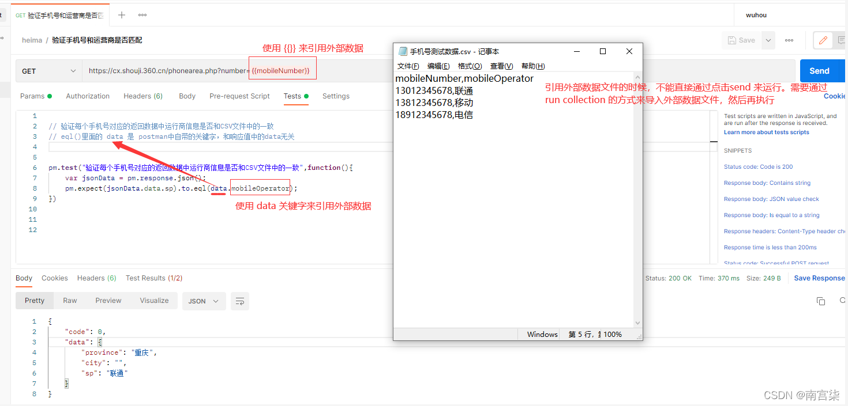Screen dimensions: 848x406
Task: Select the Raw response view
Action: [70, 301]
